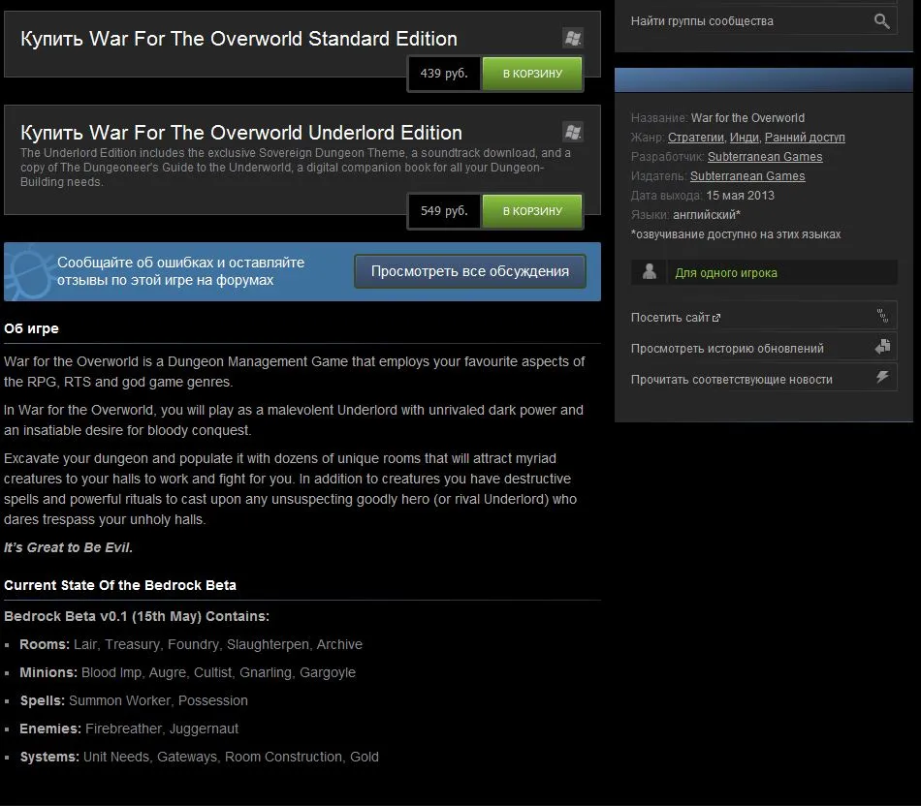The height and width of the screenshot is (806, 921).
Task: Click the community group search magnifier icon
Action: coord(881,21)
